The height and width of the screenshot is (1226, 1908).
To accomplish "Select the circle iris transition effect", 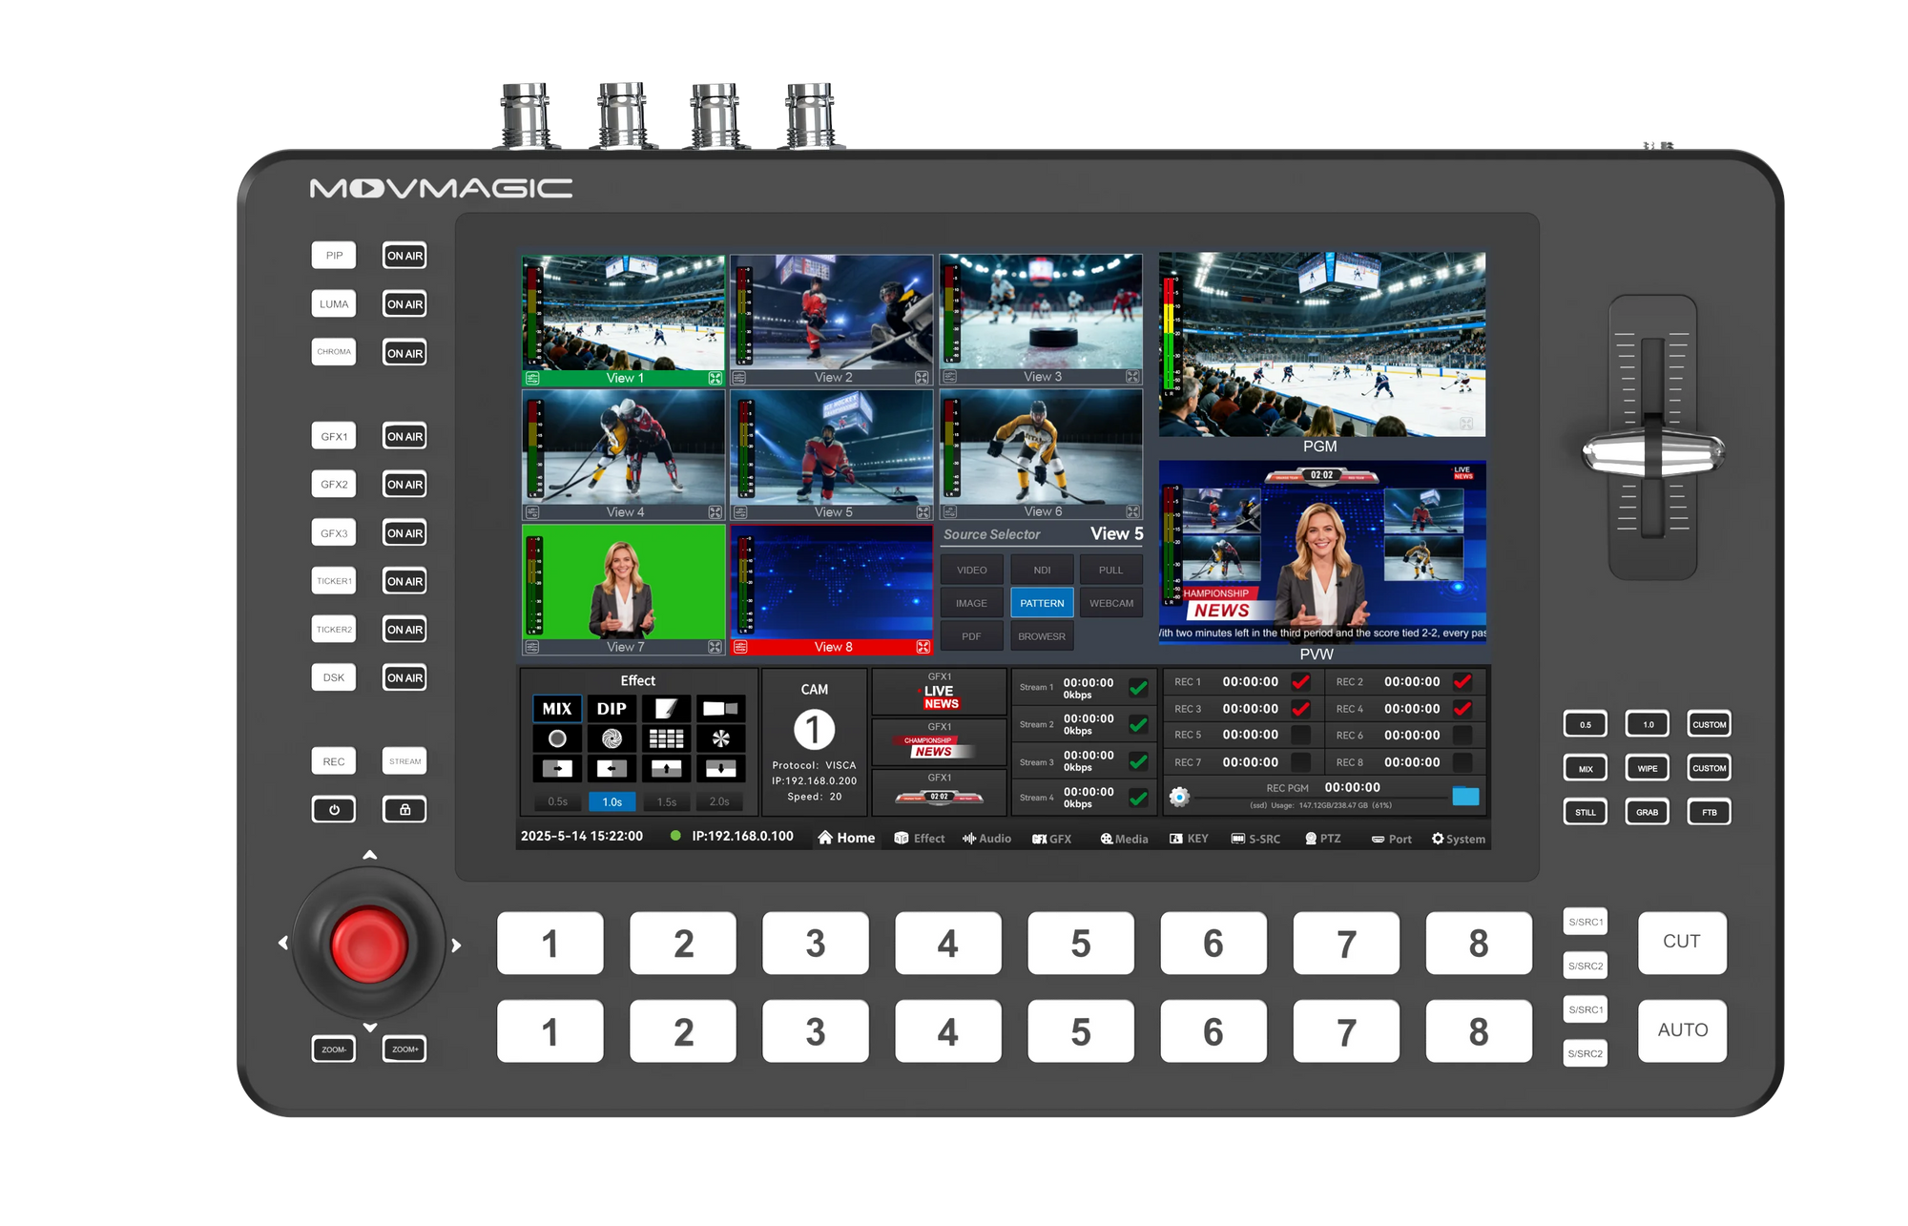I will [557, 738].
